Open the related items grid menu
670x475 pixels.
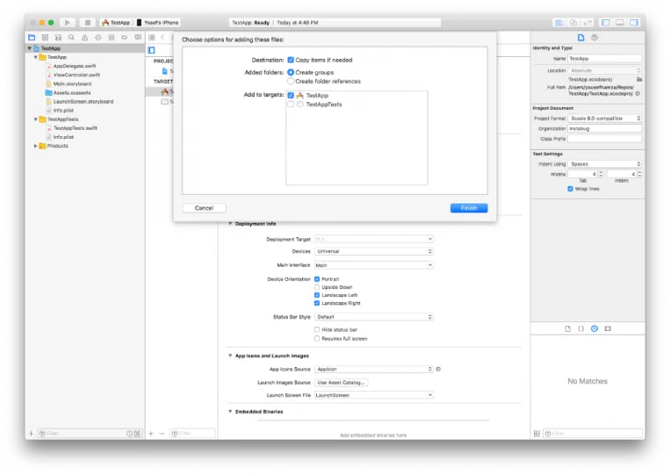[152, 38]
